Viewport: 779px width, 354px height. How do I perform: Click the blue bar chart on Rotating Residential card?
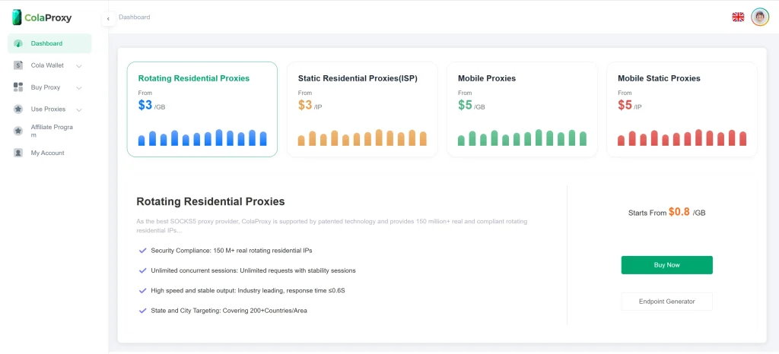pos(202,137)
